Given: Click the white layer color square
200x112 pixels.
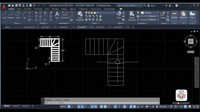Looking at the screenshot, I should click(x=95, y=13).
